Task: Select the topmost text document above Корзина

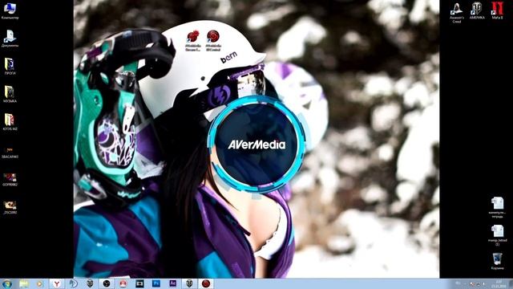Action: [497, 207]
